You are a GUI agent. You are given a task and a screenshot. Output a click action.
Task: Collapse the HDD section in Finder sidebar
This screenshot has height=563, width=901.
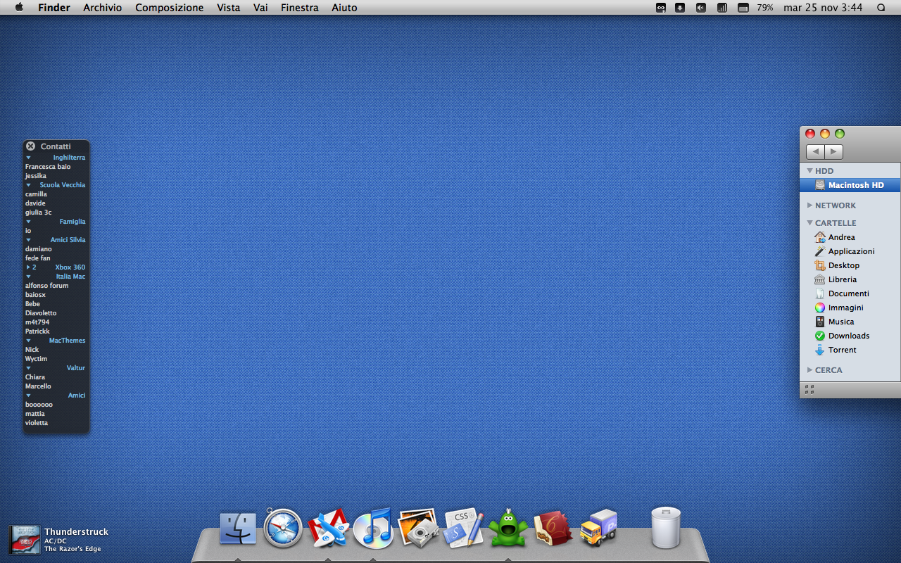coord(809,171)
